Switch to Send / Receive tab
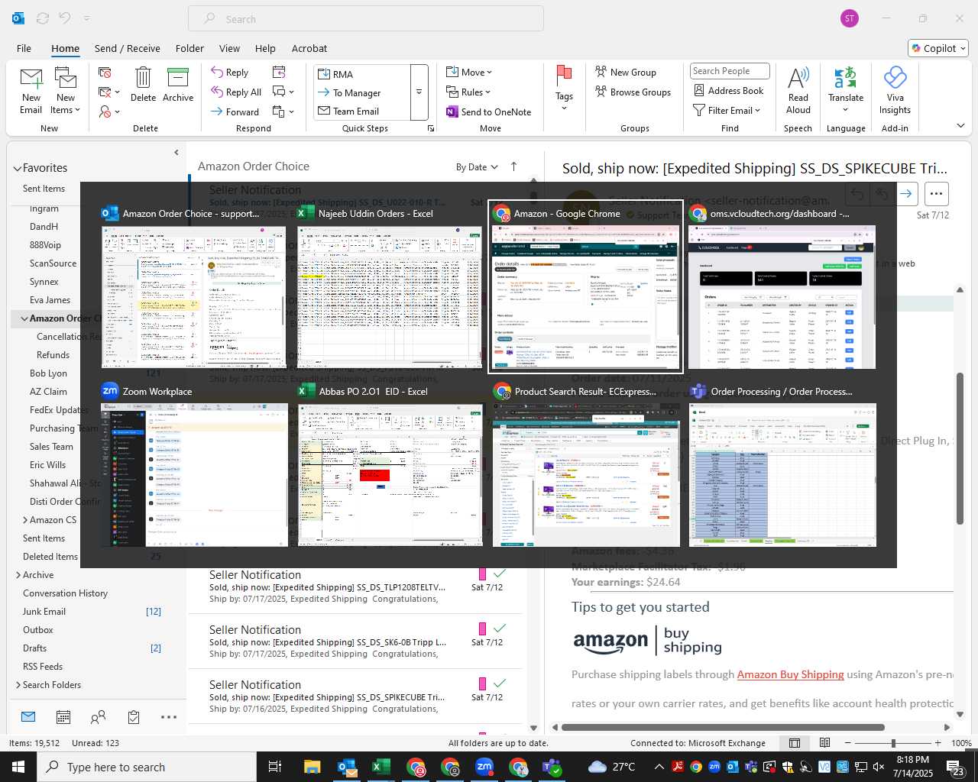The image size is (978, 782). [x=128, y=48]
